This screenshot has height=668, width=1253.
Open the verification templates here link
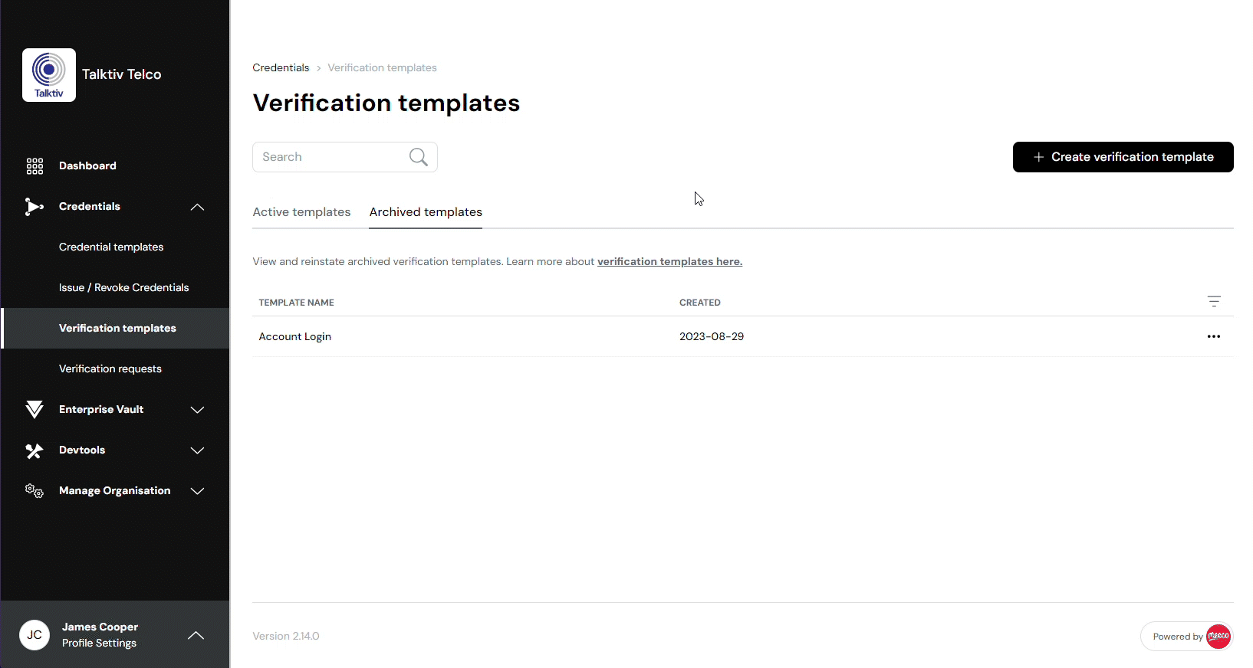(x=669, y=261)
